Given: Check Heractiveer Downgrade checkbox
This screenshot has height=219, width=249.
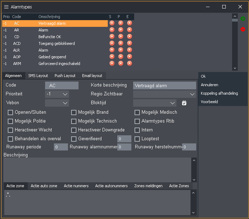Looking at the screenshot, I should (74, 130).
